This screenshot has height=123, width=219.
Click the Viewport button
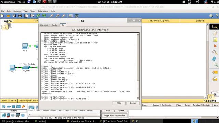[200, 21]
